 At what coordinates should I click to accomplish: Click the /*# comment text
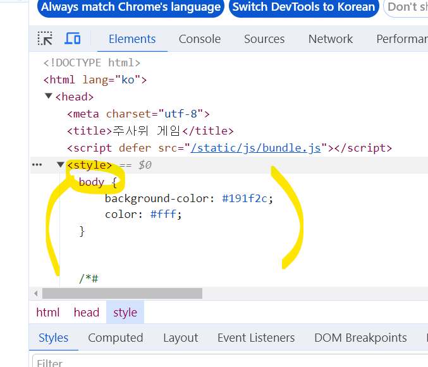[x=89, y=279]
